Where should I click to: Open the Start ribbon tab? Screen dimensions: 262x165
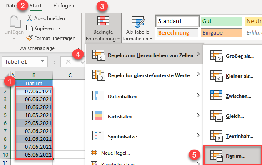[35, 6]
